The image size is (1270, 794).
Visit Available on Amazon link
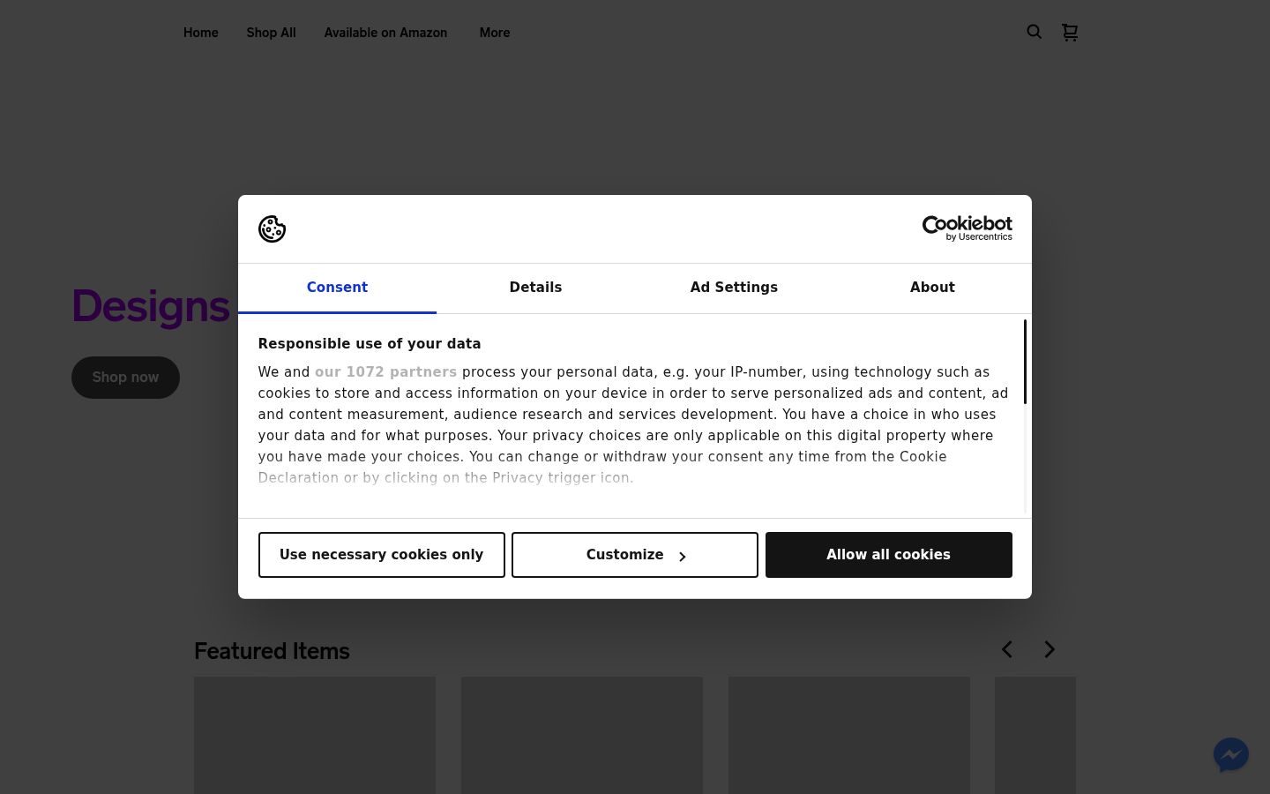385,33
